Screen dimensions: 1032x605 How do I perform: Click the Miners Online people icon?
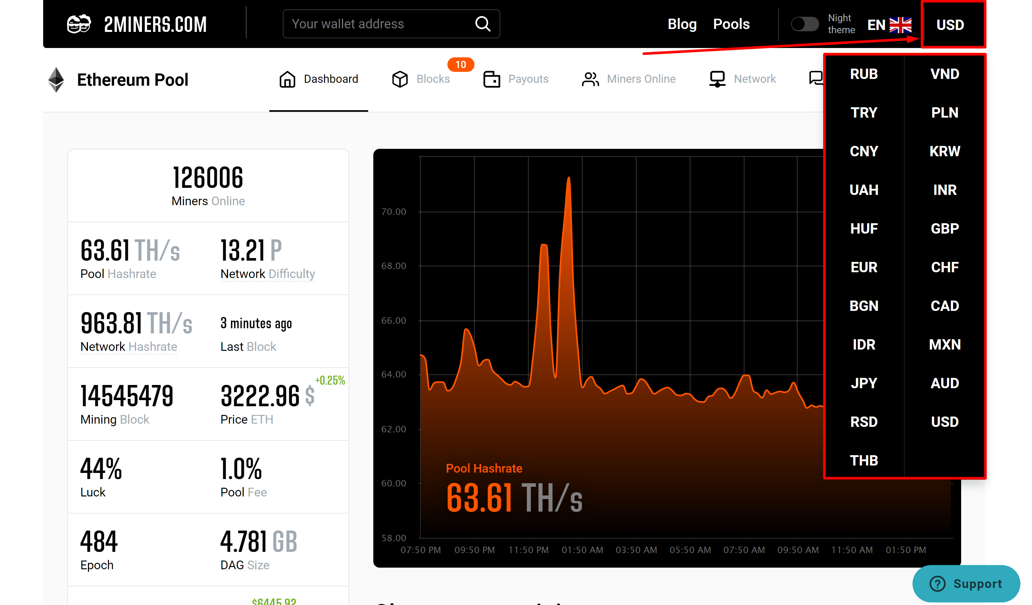[x=590, y=79]
